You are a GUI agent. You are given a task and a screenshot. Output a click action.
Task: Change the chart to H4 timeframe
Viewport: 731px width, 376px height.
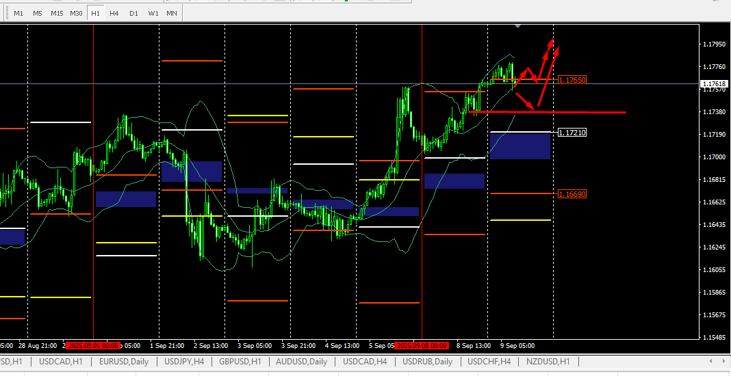114,13
